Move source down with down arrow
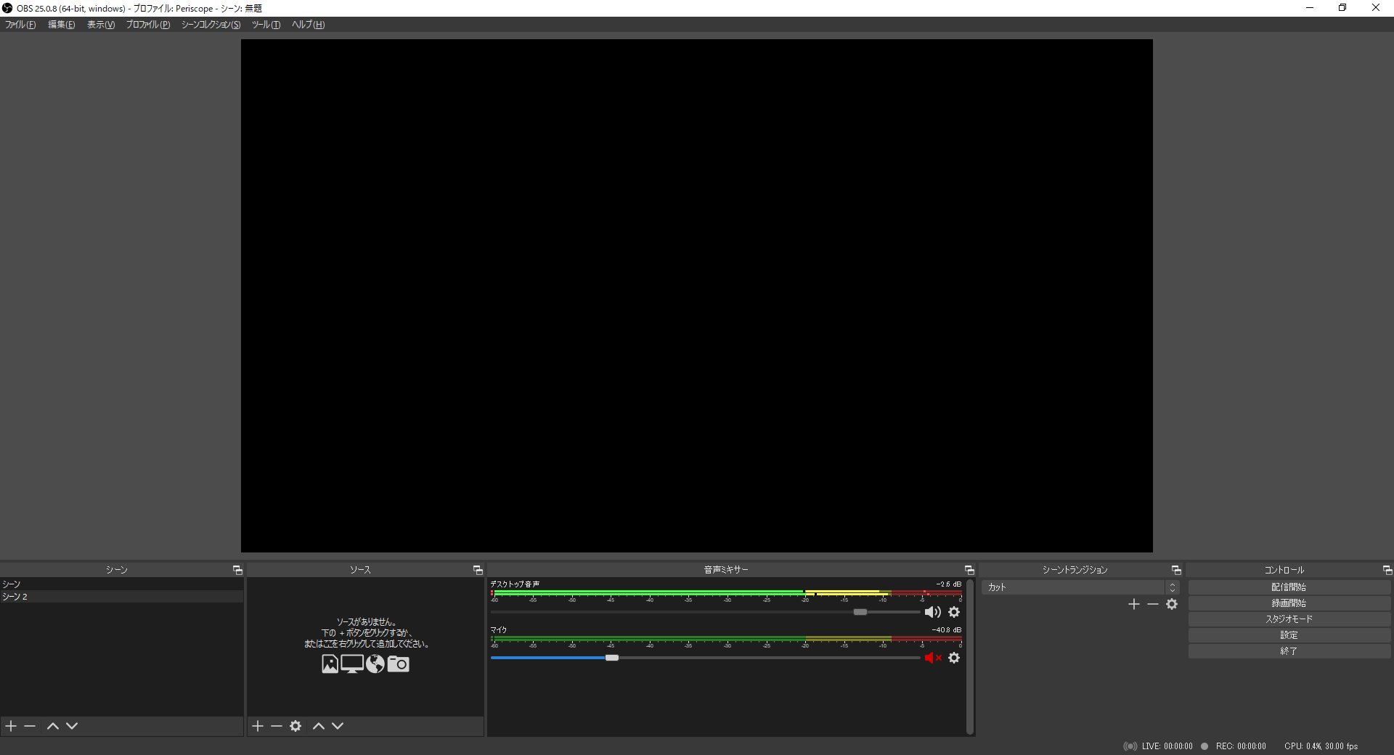1394x755 pixels. pos(338,726)
